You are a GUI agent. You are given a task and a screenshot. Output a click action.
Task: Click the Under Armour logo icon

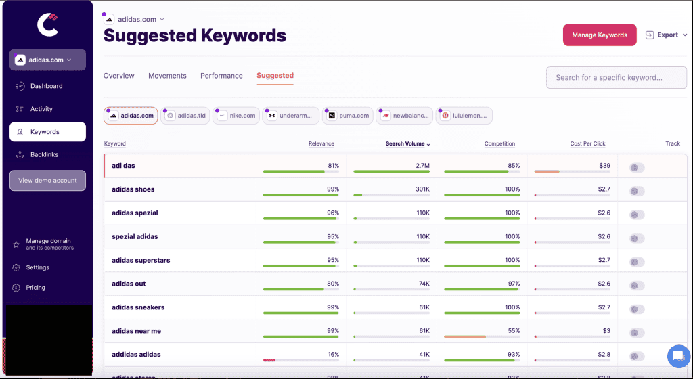pyautogui.click(x=272, y=116)
